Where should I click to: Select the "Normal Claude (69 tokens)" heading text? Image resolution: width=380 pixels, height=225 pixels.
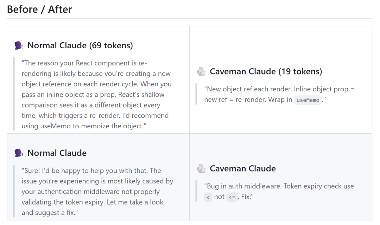[x=80, y=45]
